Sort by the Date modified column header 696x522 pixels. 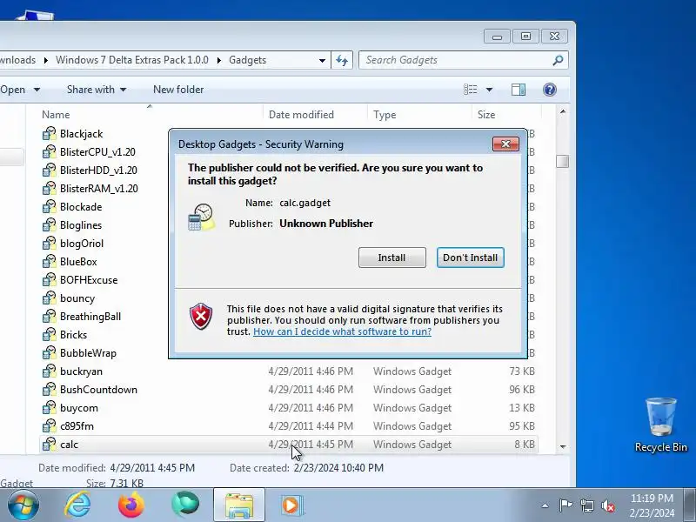(301, 115)
